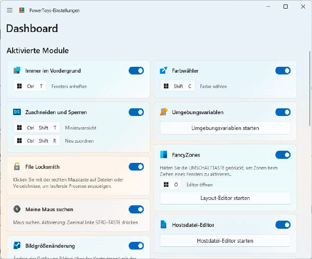Open the hamburger navigation menu
The image size is (312, 259).
[x=9, y=10]
